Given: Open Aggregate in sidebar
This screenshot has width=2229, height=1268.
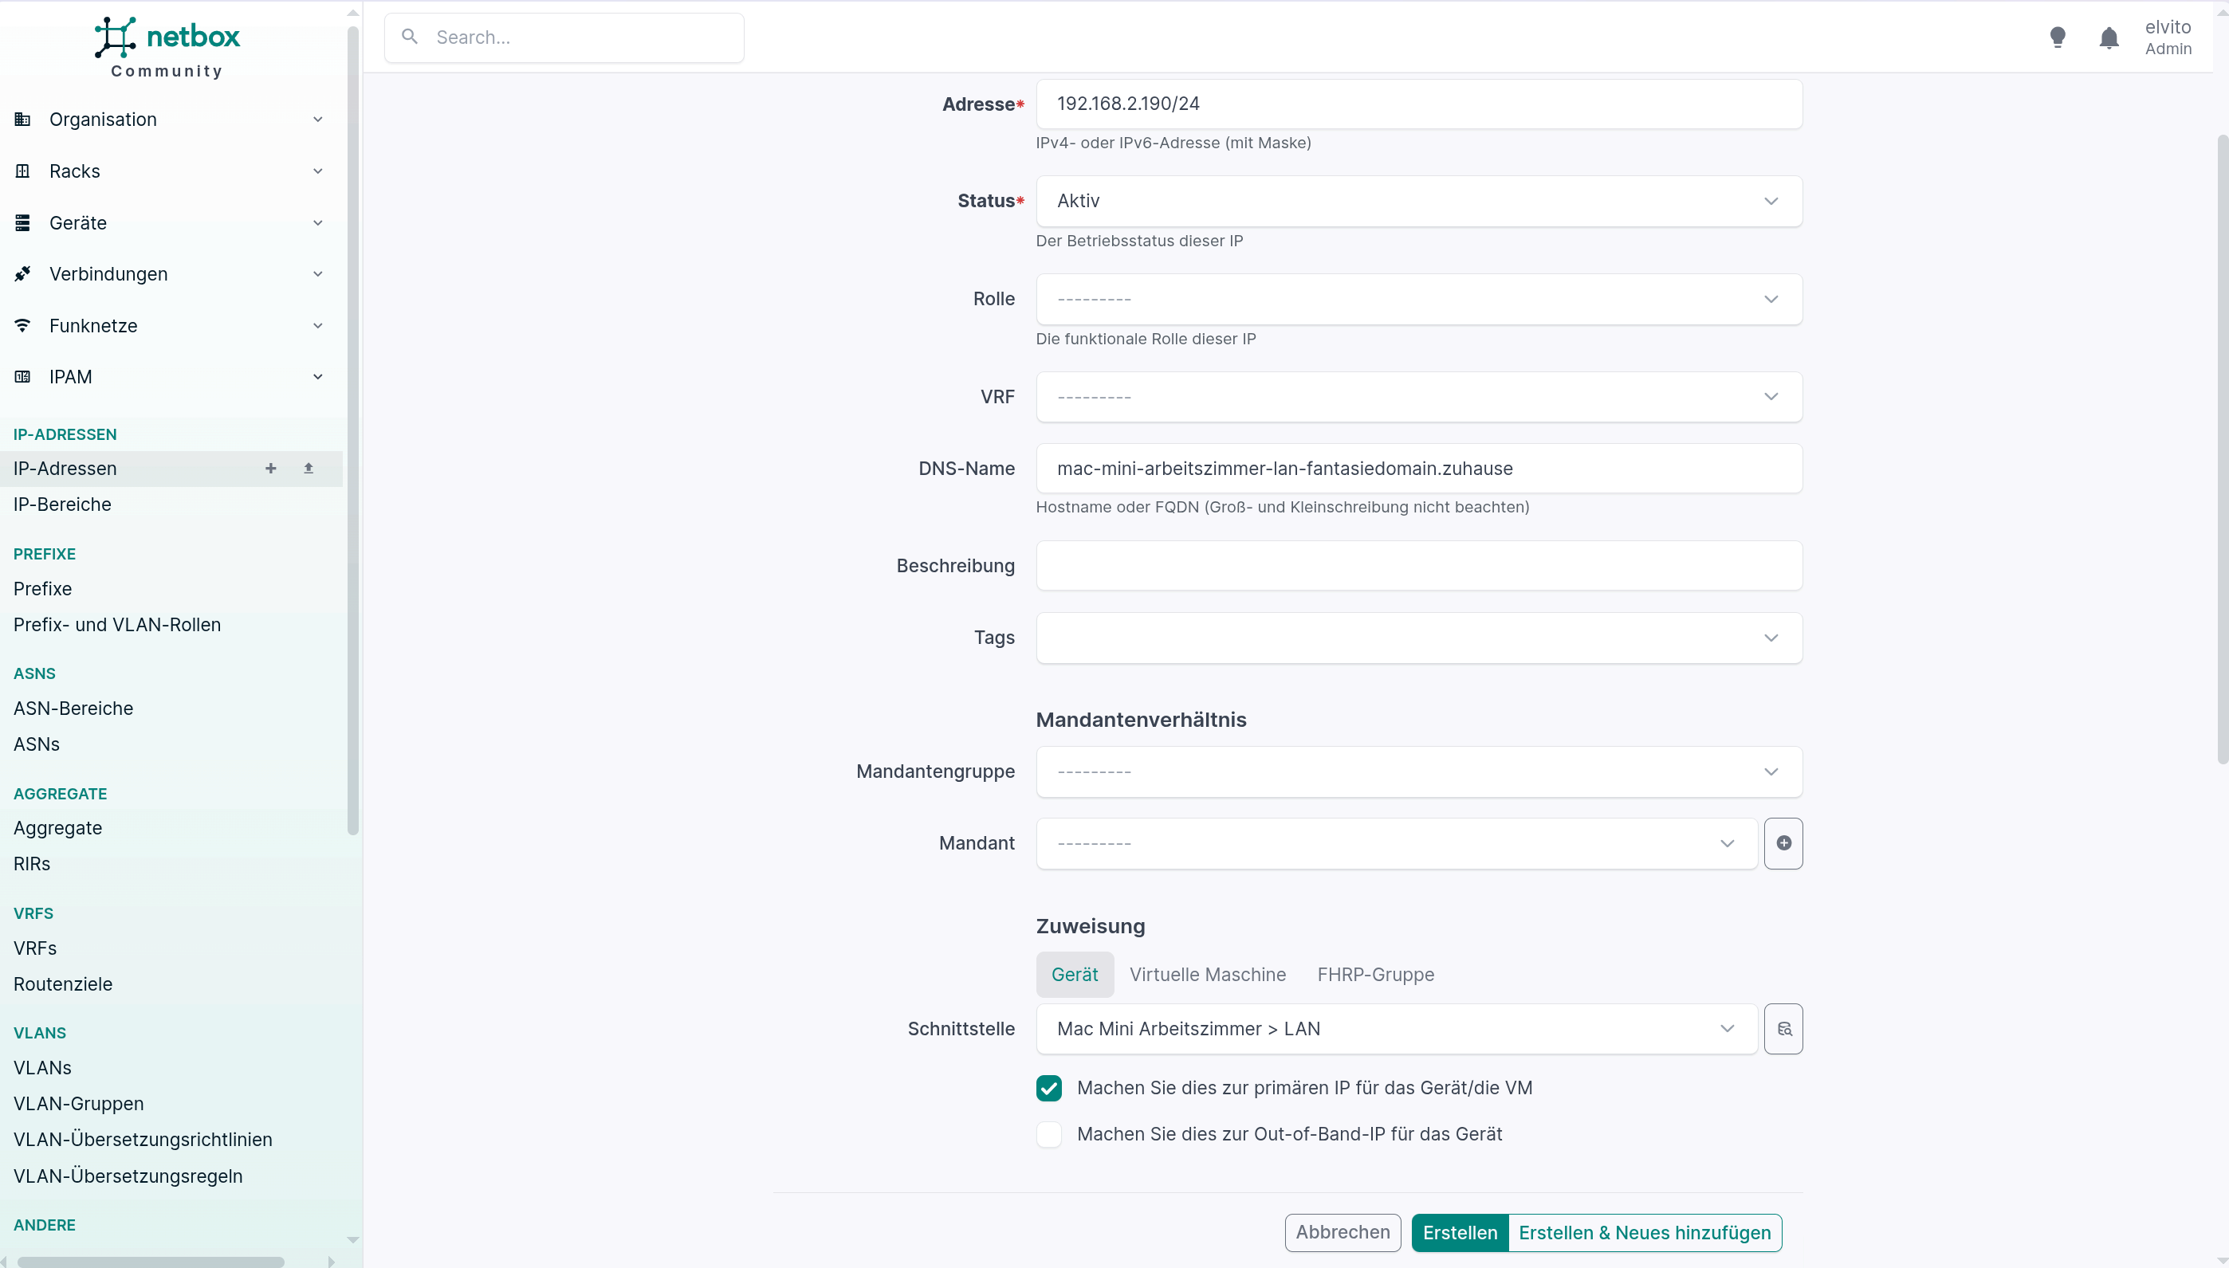Looking at the screenshot, I should tap(57, 827).
